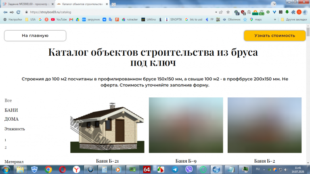Open the UAKino bookmark
310x174 pixels.
pyautogui.click(x=149, y=19)
